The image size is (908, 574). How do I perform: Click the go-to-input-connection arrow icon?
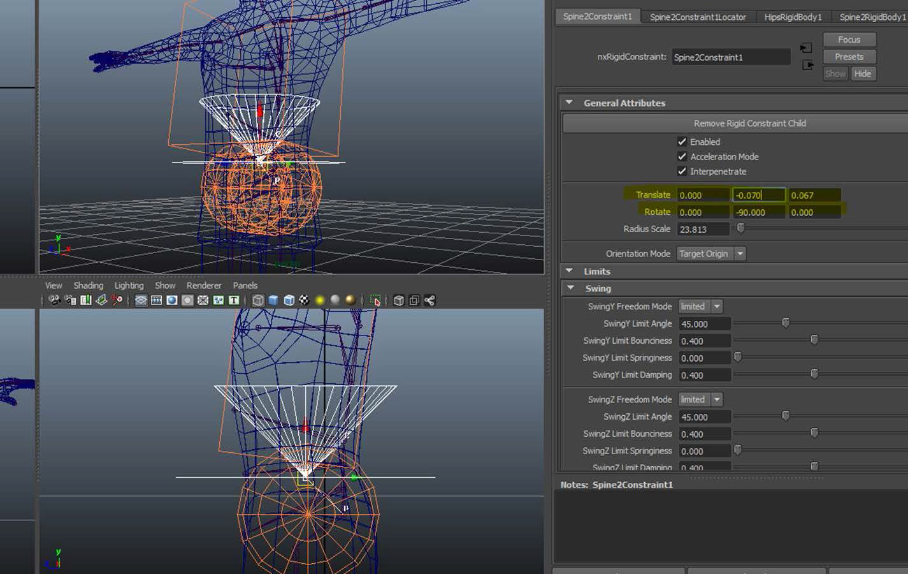tap(807, 48)
